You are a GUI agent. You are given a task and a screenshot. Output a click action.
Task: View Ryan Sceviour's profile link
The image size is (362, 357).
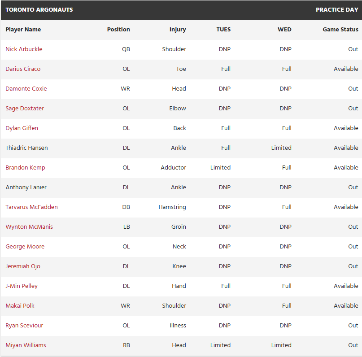click(x=24, y=326)
